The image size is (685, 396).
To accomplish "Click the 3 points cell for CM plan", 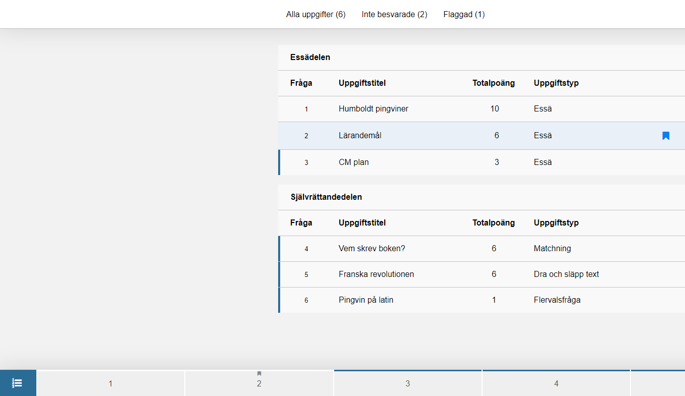I will 497,162.
